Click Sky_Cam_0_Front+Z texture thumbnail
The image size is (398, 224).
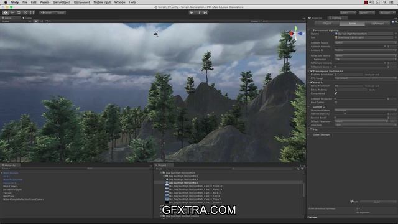(x=167, y=186)
